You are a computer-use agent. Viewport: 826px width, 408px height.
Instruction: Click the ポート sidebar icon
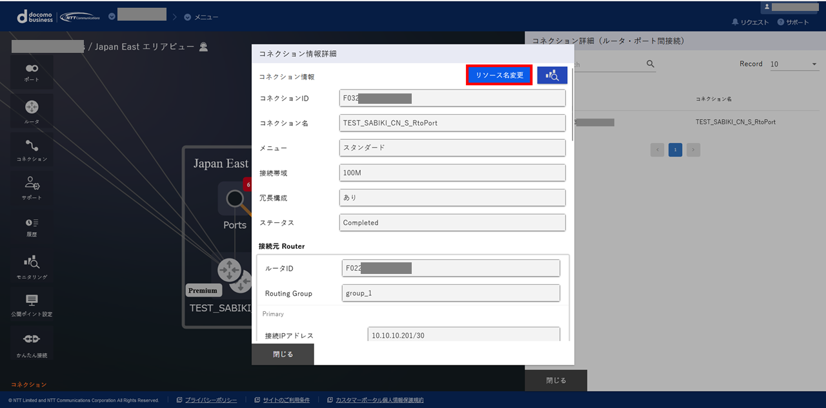coord(32,72)
